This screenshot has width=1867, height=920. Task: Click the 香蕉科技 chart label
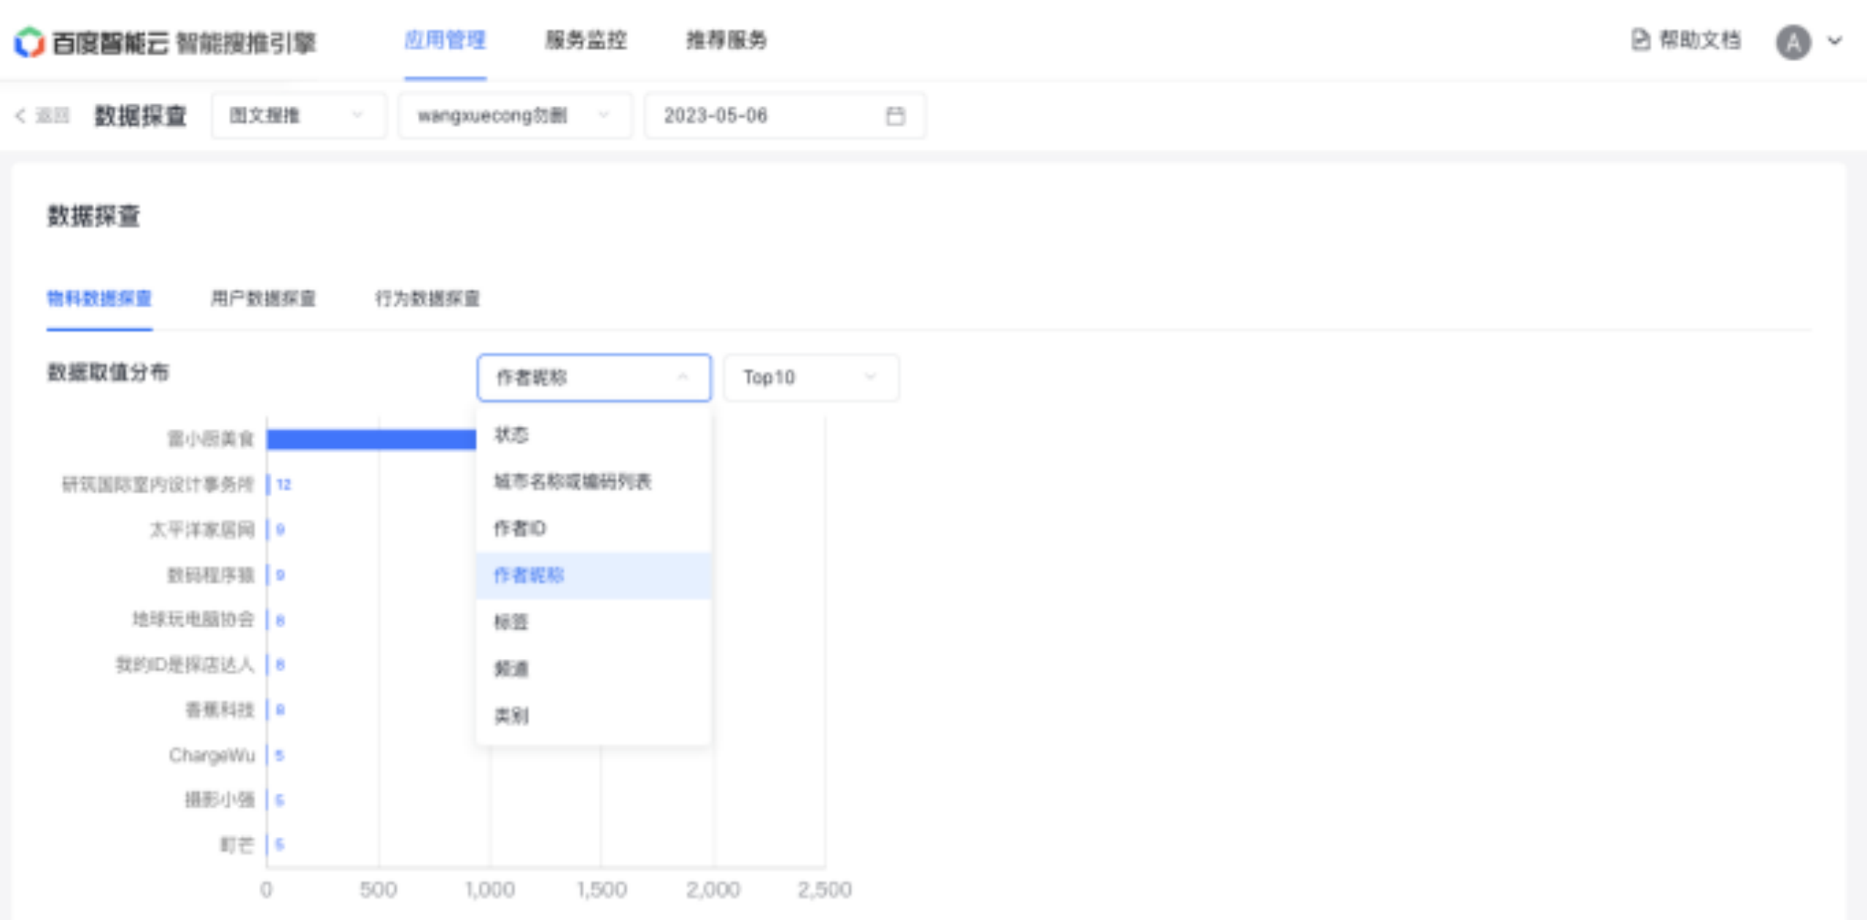tap(220, 710)
